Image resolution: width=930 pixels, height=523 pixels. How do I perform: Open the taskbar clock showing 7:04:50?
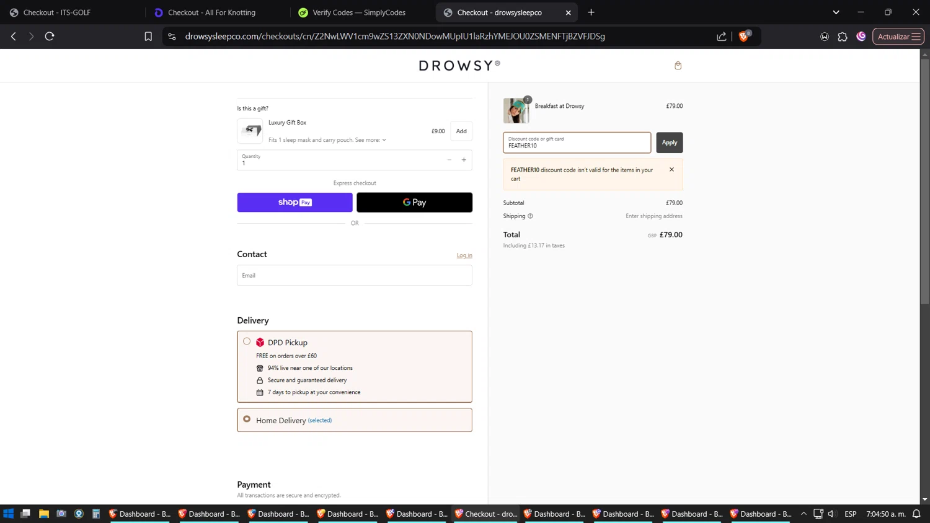tap(886, 514)
